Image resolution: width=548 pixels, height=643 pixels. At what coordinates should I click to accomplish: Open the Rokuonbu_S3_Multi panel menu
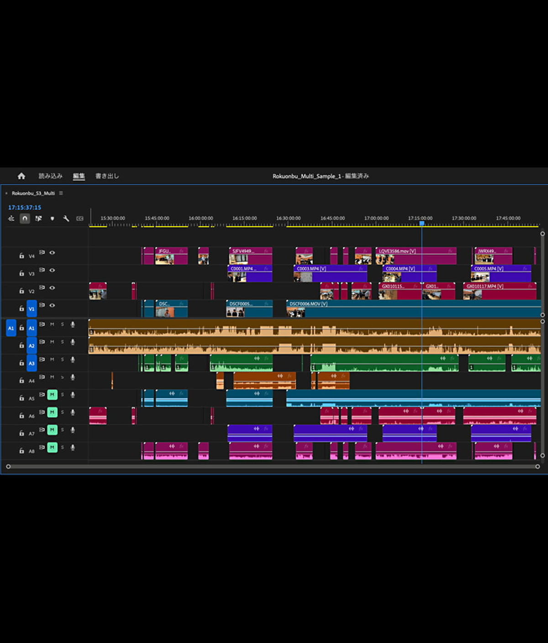click(x=61, y=193)
